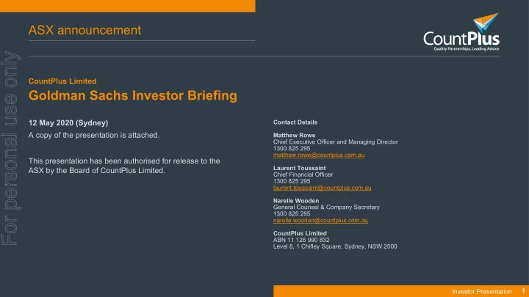Click the ASX announcement heading
This screenshot has height=297, width=529.
tap(84, 30)
